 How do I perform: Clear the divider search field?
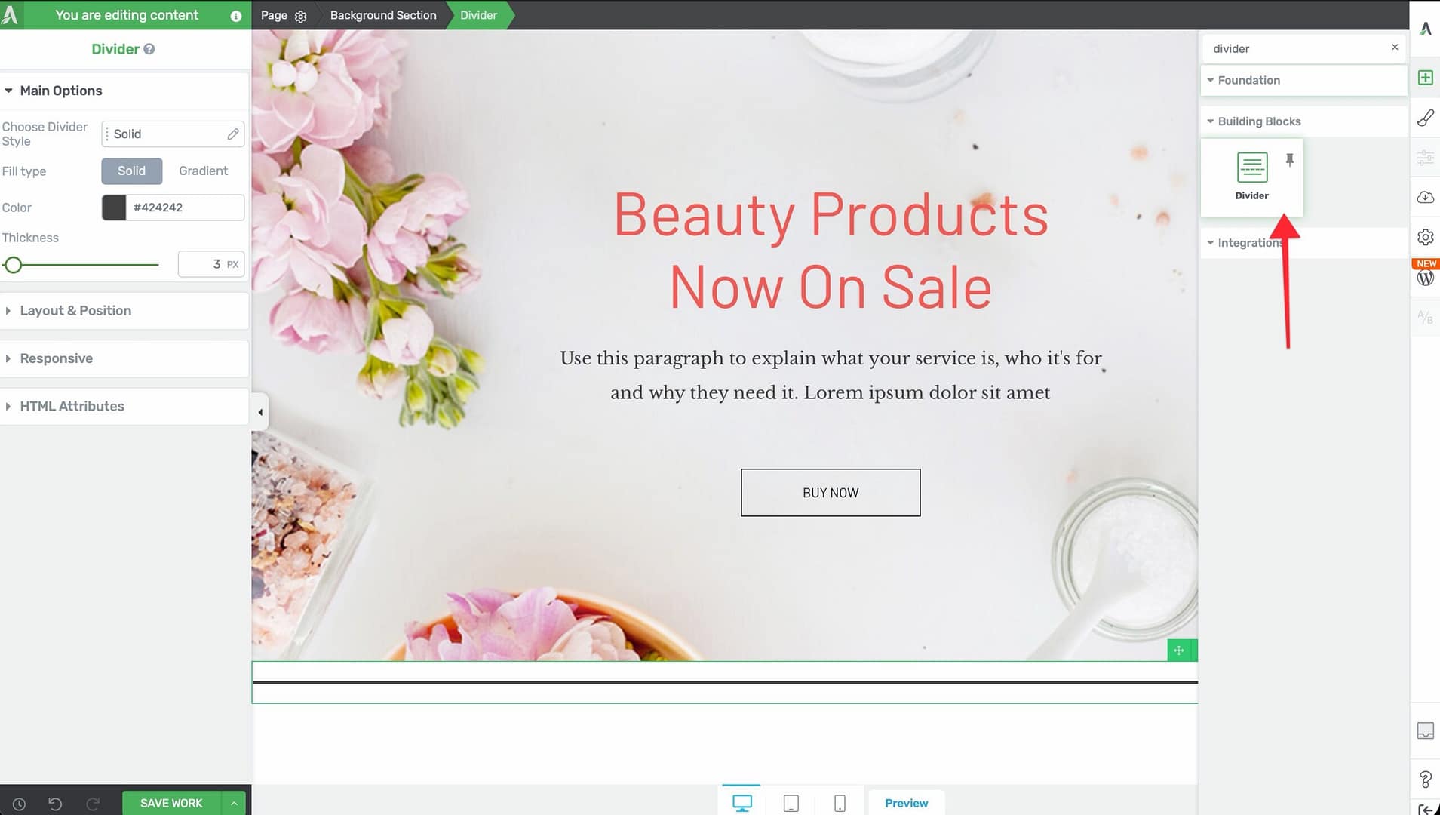pos(1395,48)
